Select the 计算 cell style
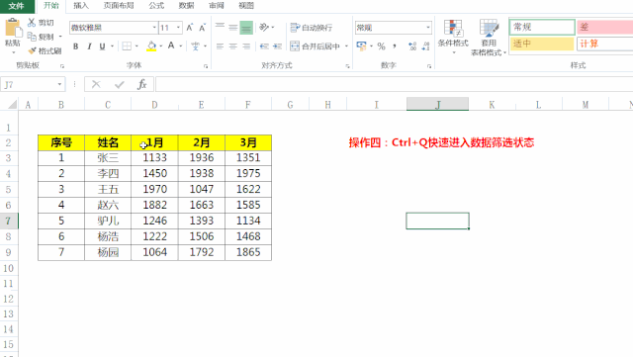The image size is (633, 357). (604, 44)
